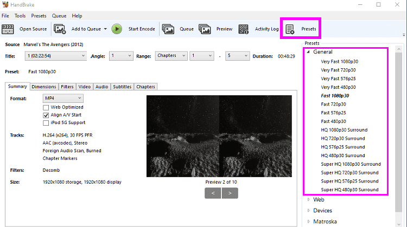Click the video preview thumbnail
Viewport: 407px width, 227px height.
click(219, 137)
